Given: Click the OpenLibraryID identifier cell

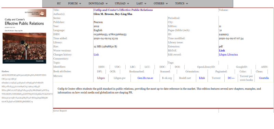Looking at the screenshot, I should click(x=206, y=67).
